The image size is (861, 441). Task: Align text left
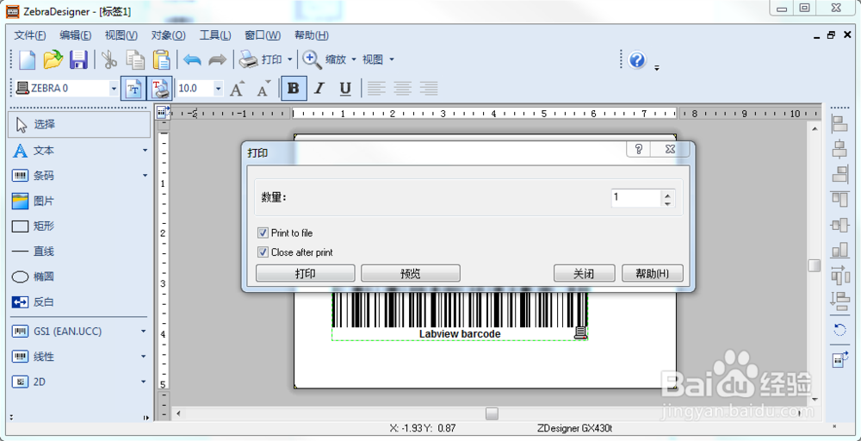point(377,87)
